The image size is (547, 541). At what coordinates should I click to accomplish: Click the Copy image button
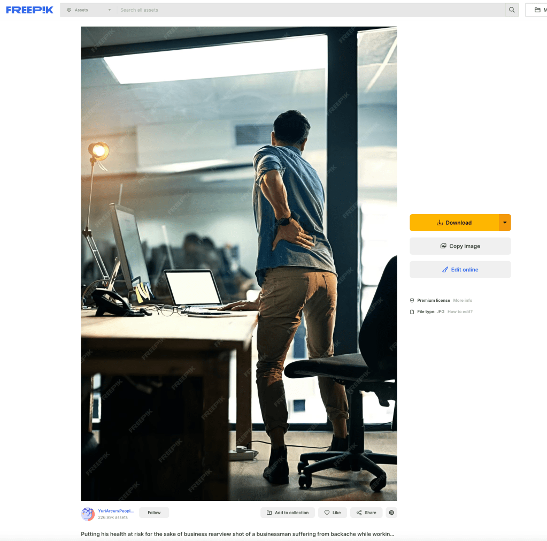tap(460, 246)
